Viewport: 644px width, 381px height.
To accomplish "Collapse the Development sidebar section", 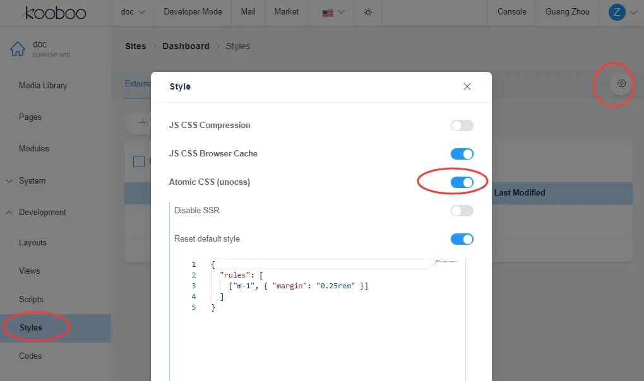I will coord(42,213).
